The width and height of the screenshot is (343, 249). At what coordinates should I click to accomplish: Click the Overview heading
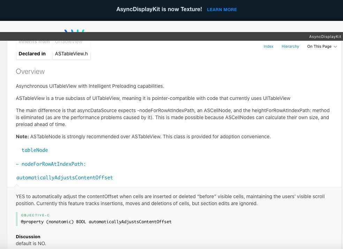coord(30,71)
